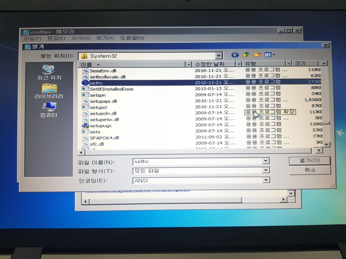This screenshot has height=259, width=346.
Task: Select the setupcln.dll file icon
Action: (x=85, y=113)
